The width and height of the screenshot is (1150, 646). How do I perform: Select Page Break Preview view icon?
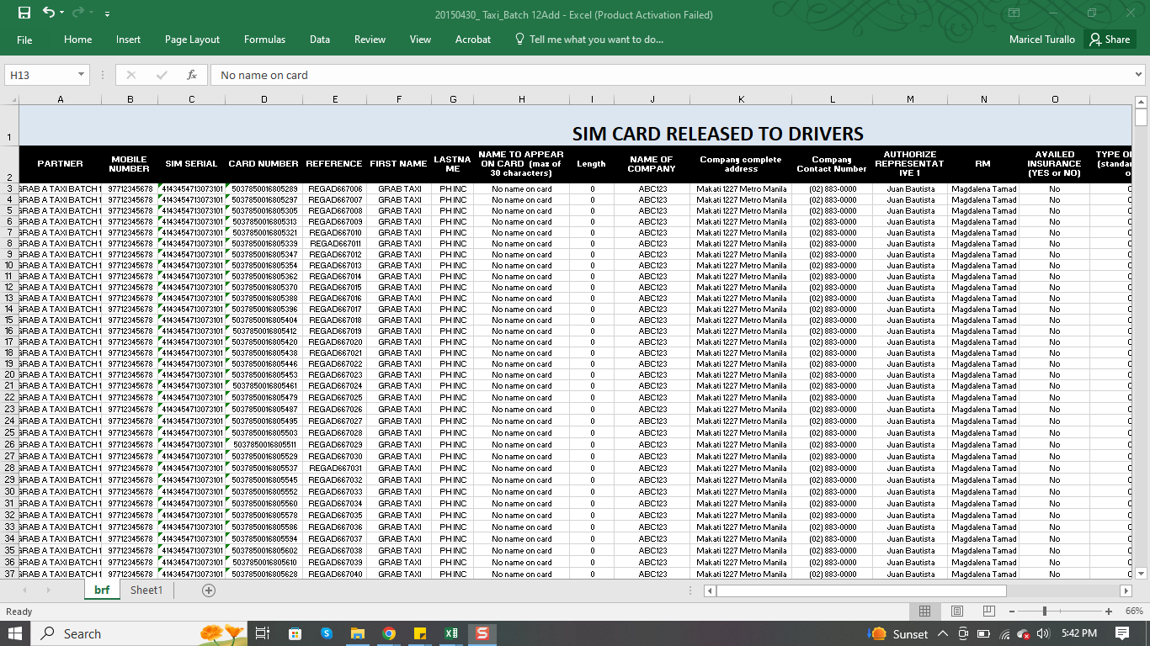988,612
